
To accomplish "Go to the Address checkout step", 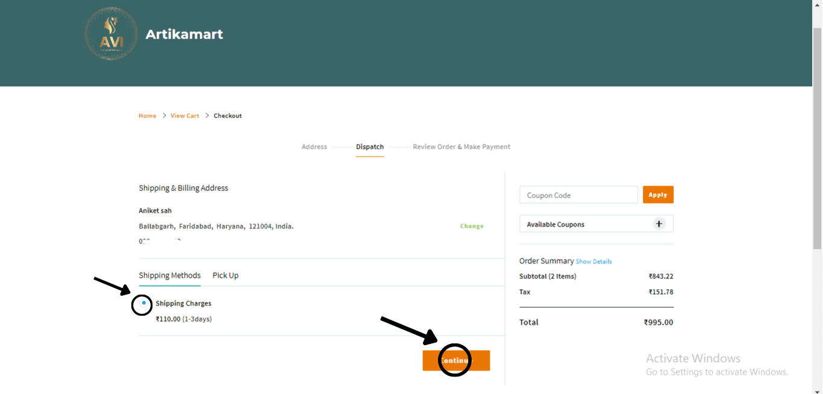I will (314, 147).
